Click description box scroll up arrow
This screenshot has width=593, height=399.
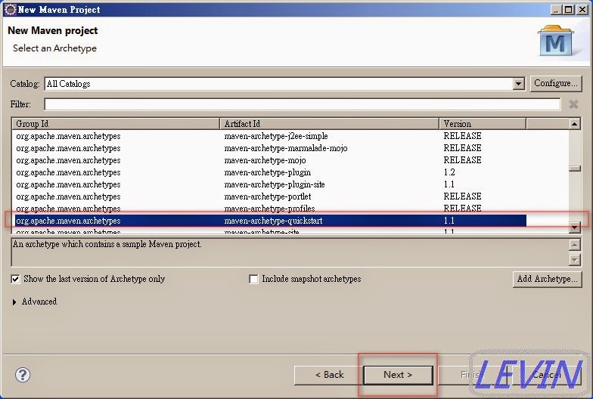pos(575,245)
